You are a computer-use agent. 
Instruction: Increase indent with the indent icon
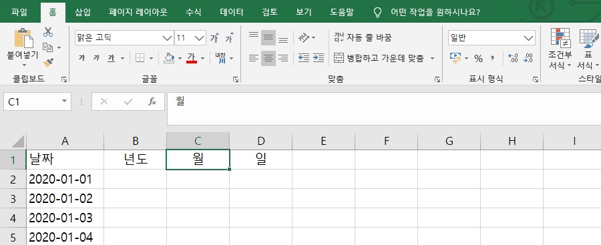coord(319,58)
